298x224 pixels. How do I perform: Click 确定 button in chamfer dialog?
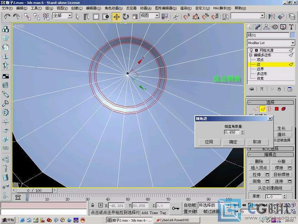pyautogui.click(x=233, y=142)
